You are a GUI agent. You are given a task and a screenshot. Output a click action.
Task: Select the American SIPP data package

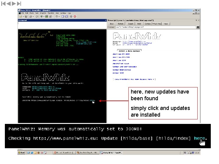click(119, 60)
